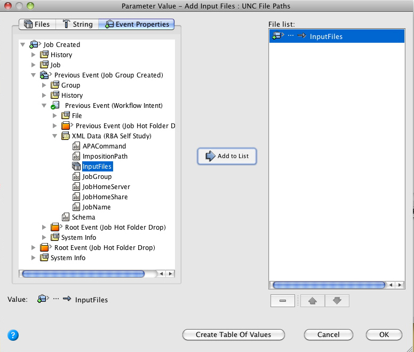Click the InputFiles list icon in tree
414x352 pixels.
(x=76, y=166)
